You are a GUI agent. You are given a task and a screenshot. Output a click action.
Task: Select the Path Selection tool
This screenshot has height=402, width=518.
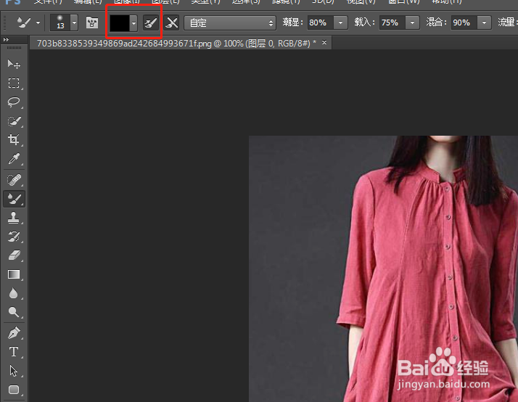tap(14, 371)
